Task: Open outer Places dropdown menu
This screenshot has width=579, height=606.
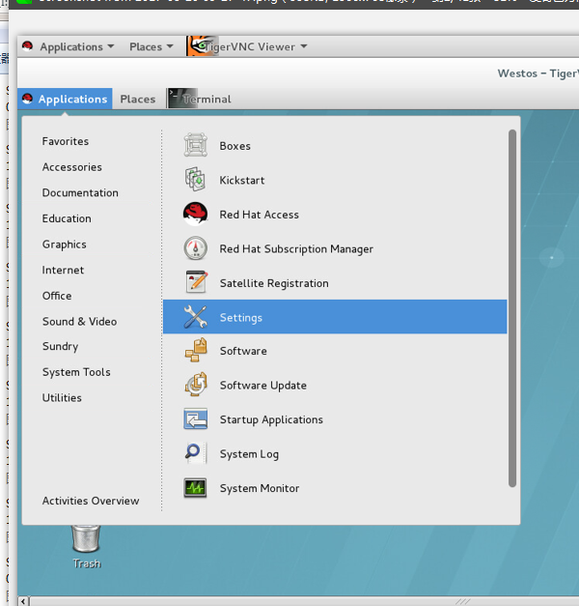Action: [151, 46]
